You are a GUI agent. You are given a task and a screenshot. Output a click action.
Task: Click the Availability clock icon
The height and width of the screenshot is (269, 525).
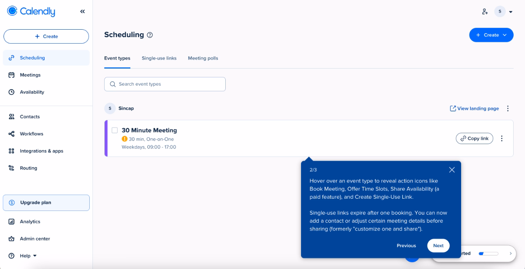pyautogui.click(x=10, y=92)
